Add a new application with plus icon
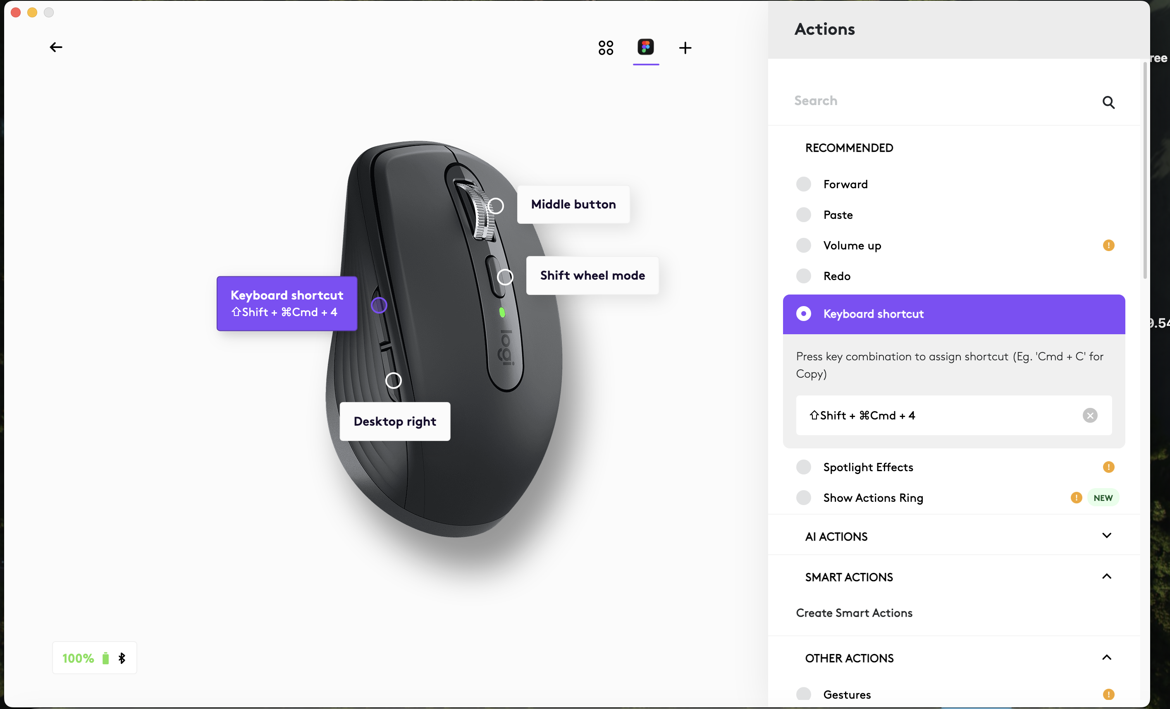 (x=685, y=48)
